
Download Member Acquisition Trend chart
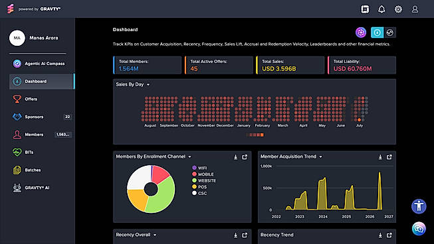[x=380, y=156]
